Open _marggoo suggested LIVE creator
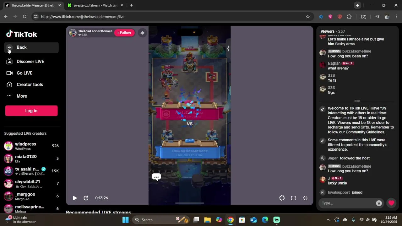 point(31,196)
